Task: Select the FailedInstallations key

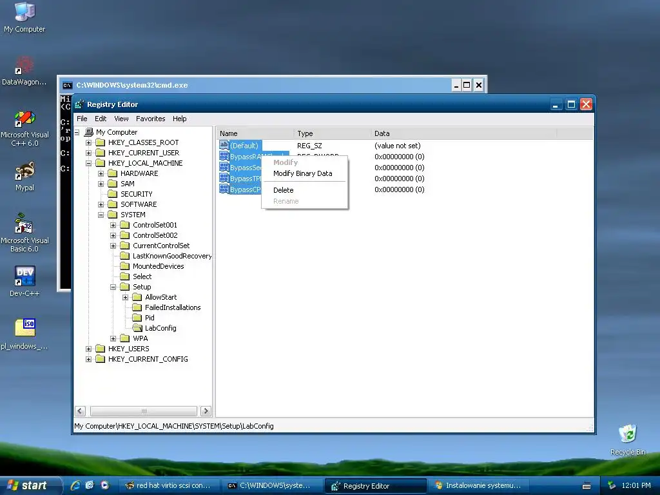Action: coord(173,307)
